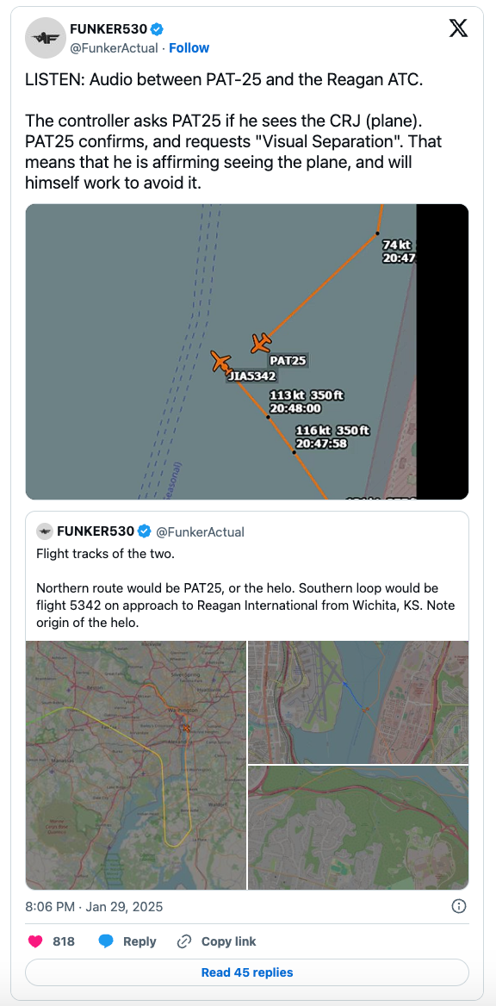This screenshot has width=496, height=1006.
Task: Play the flight track video media
Action: click(x=247, y=351)
